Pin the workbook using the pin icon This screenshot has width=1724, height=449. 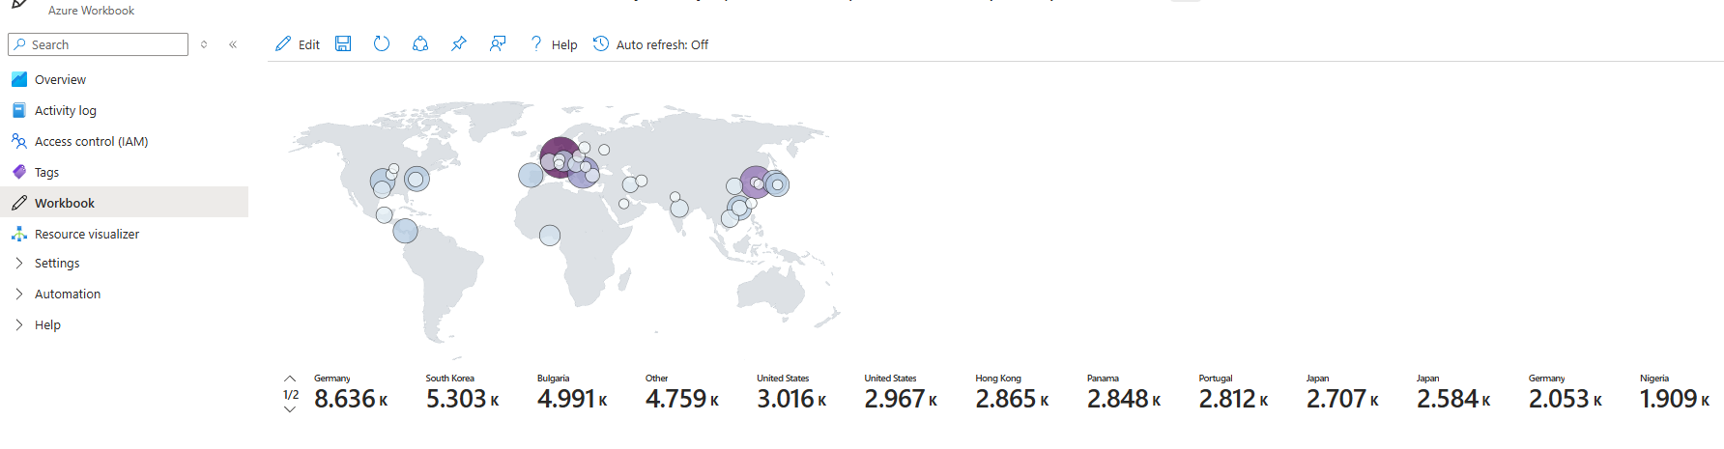(x=459, y=44)
